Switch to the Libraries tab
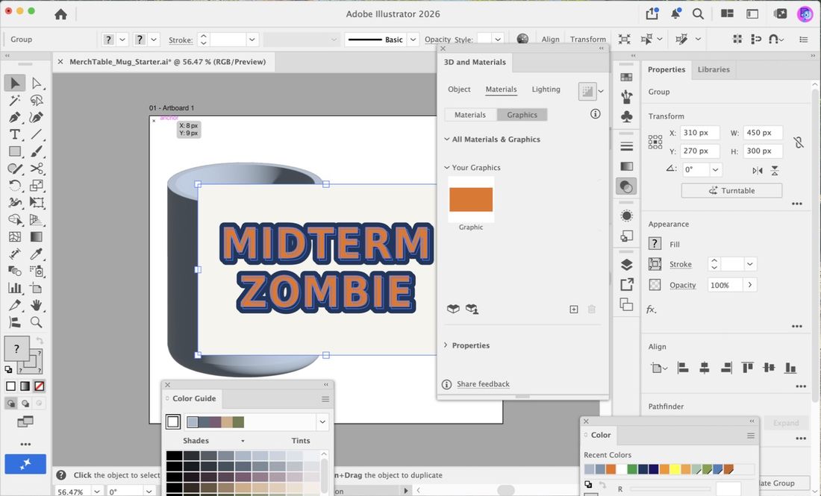 tap(713, 69)
